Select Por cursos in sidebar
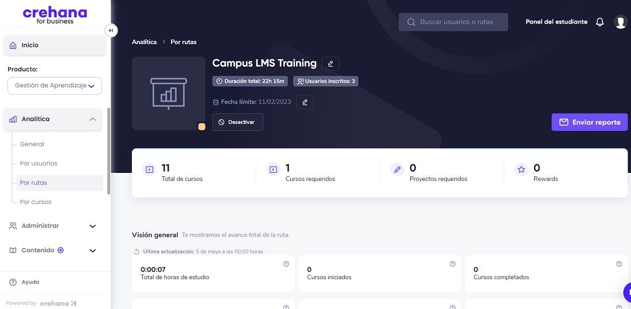 (x=36, y=202)
